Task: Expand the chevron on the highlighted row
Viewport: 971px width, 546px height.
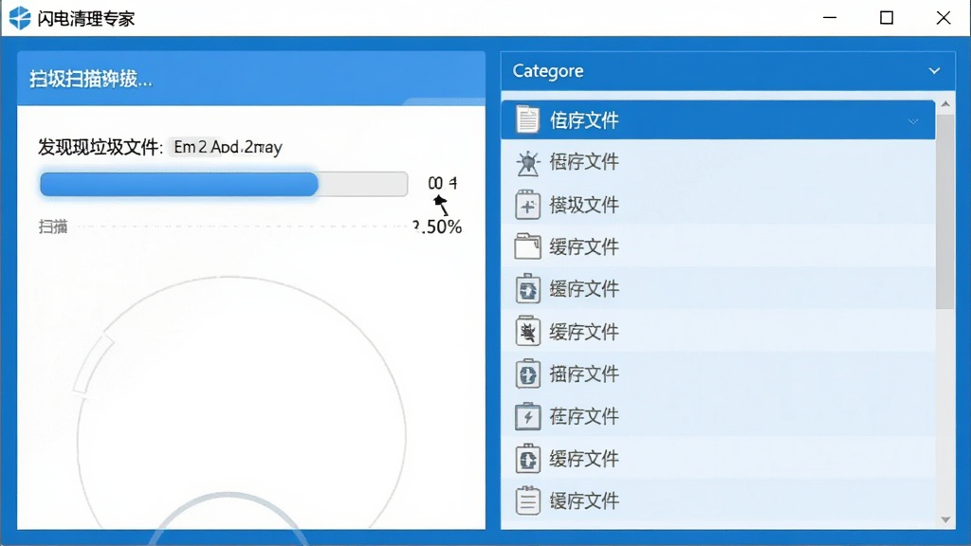Action: point(913,121)
